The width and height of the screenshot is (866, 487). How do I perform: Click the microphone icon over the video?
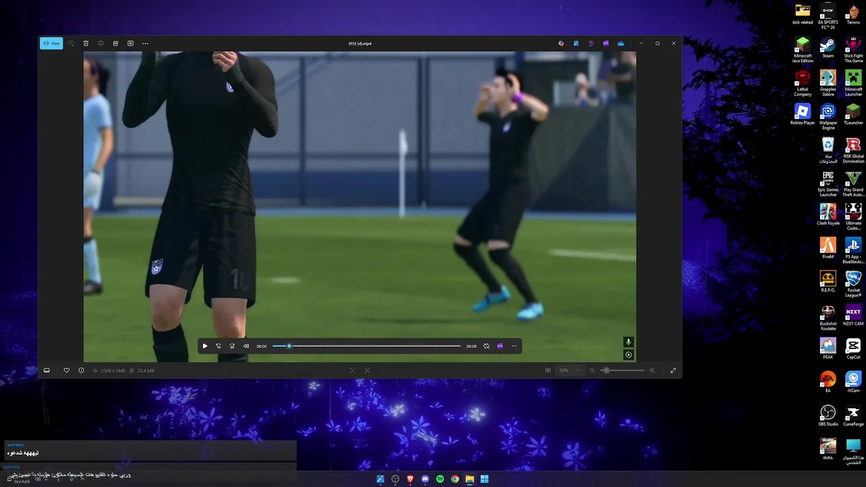pyautogui.click(x=629, y=342)
